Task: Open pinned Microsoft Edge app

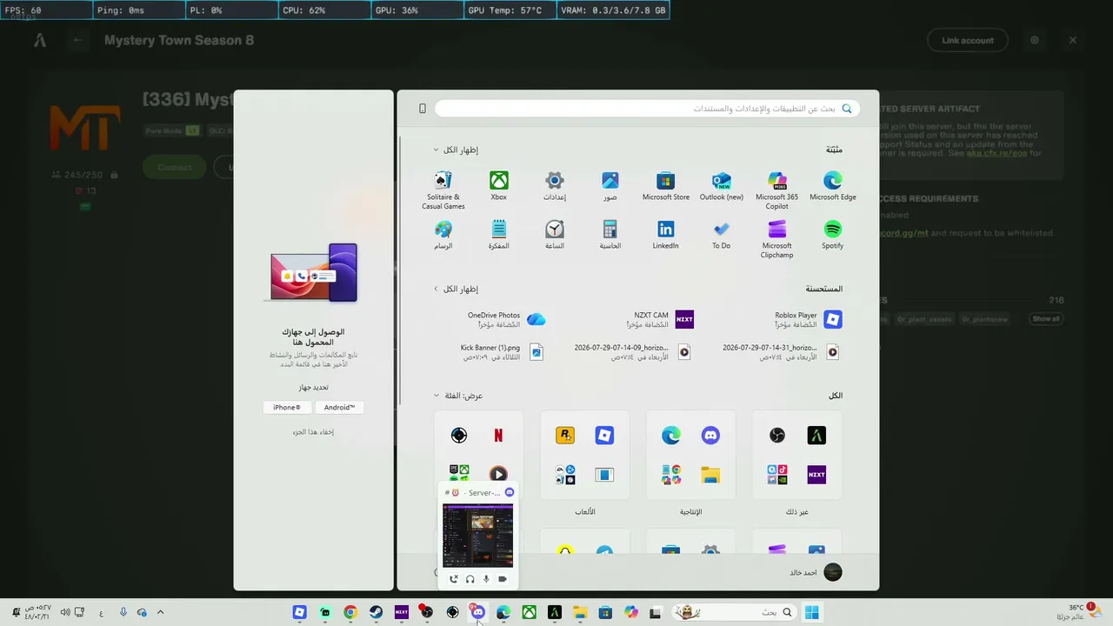Action: (833, 186)
